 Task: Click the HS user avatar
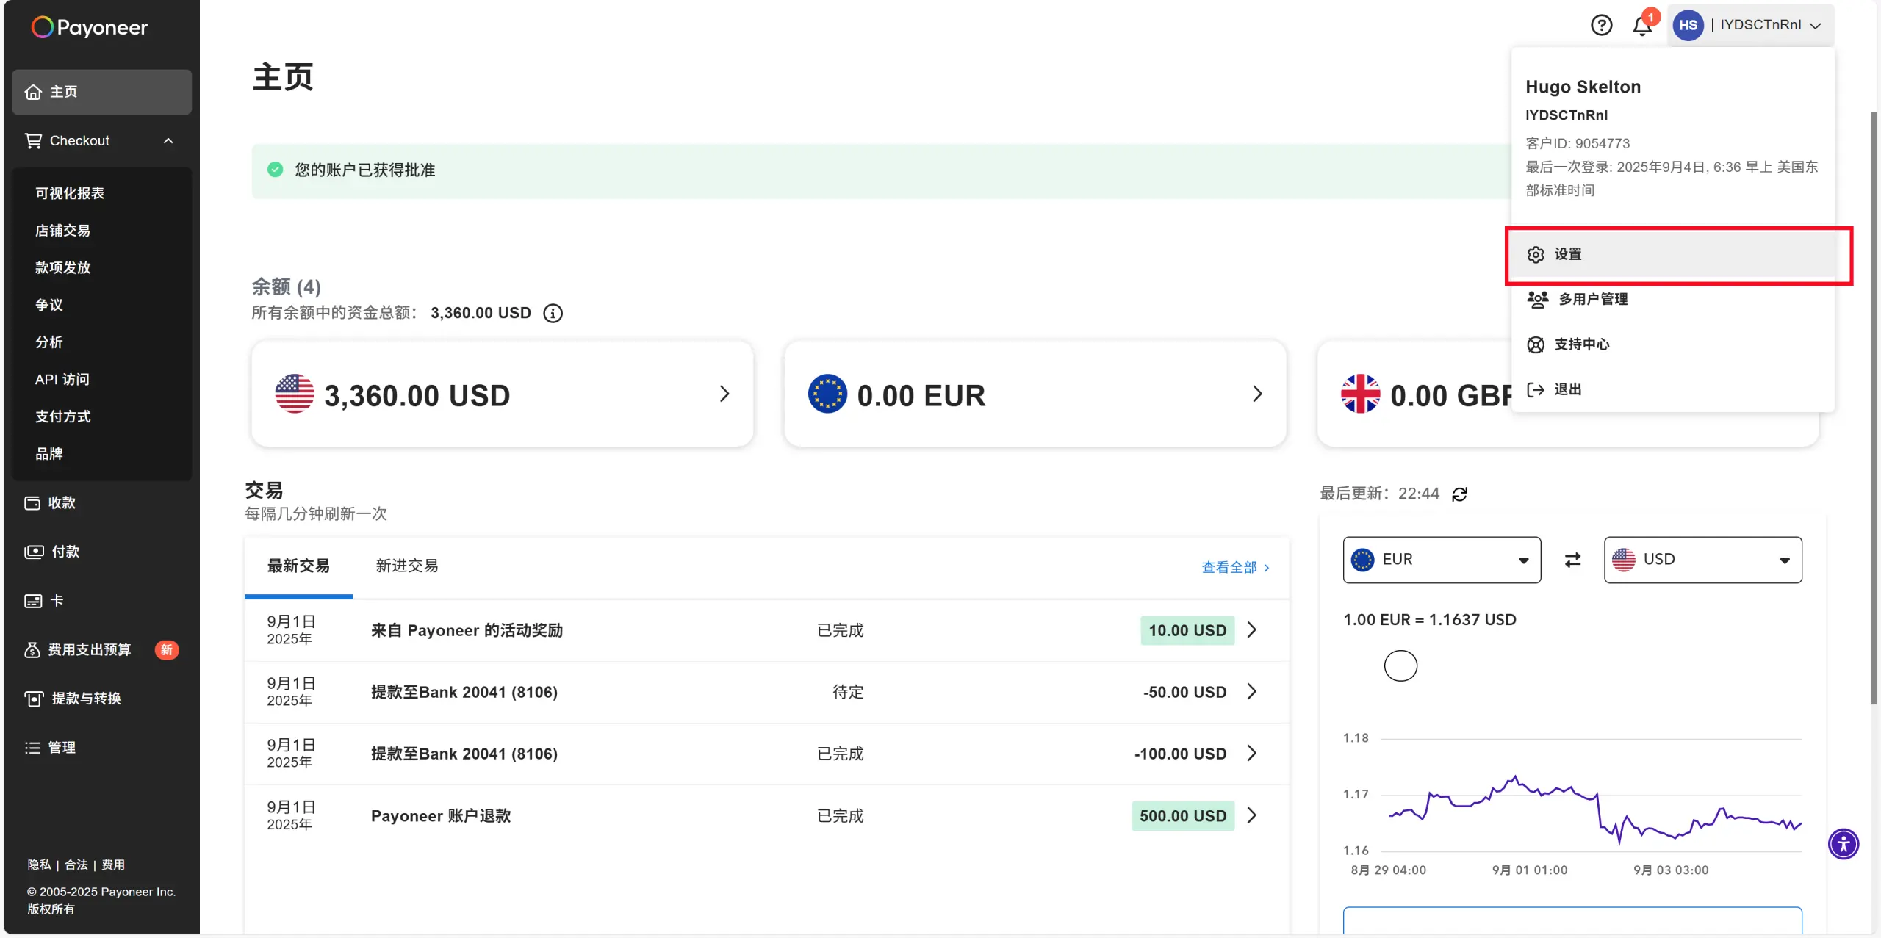pos(1688,25)
